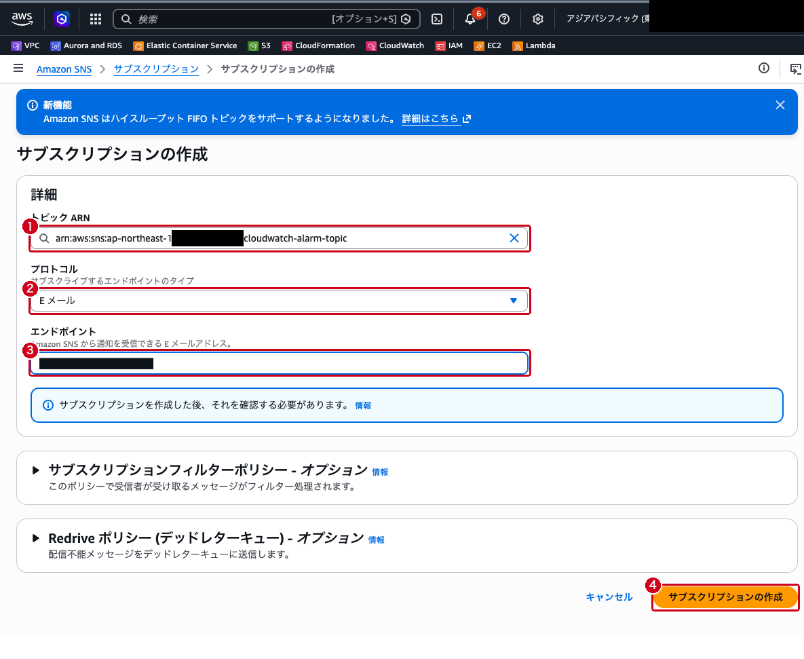Viewport: 804px width, 659px height.
Task: Open S3 bookmark shortcut
Action: point(259,45)
